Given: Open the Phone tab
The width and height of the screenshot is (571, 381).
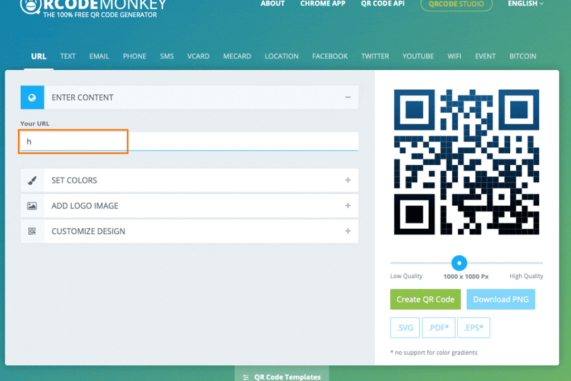Looking at the screenshot, I should pyautogui.click(x=134, y=56).
